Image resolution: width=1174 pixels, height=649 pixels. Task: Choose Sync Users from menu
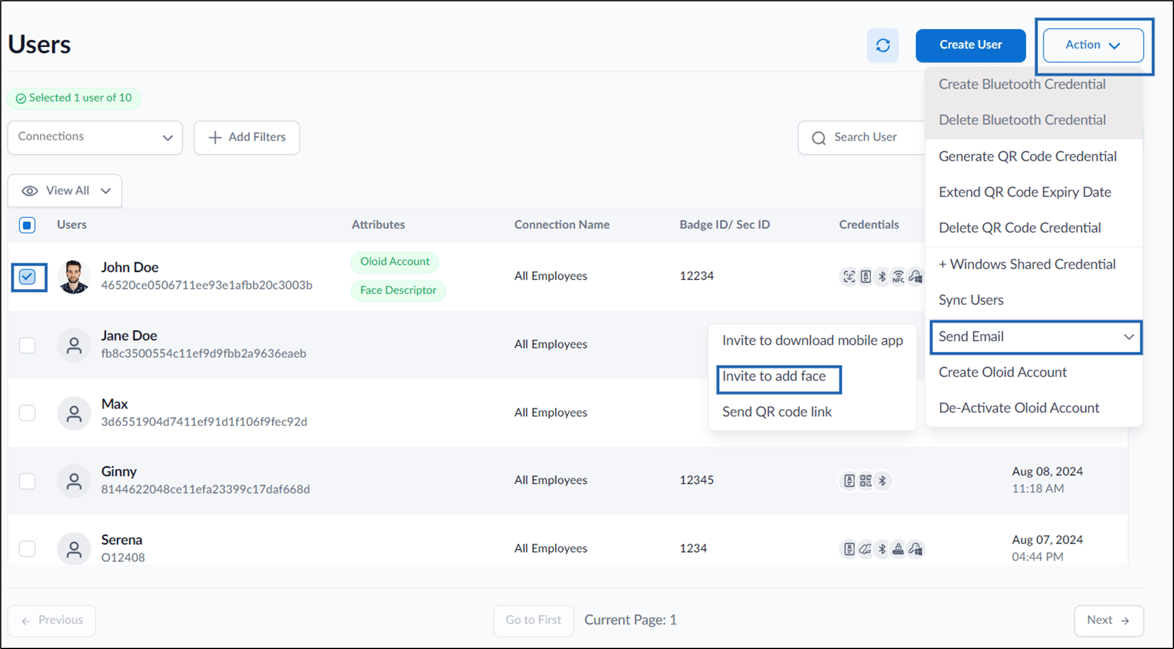tap(971, 300)
